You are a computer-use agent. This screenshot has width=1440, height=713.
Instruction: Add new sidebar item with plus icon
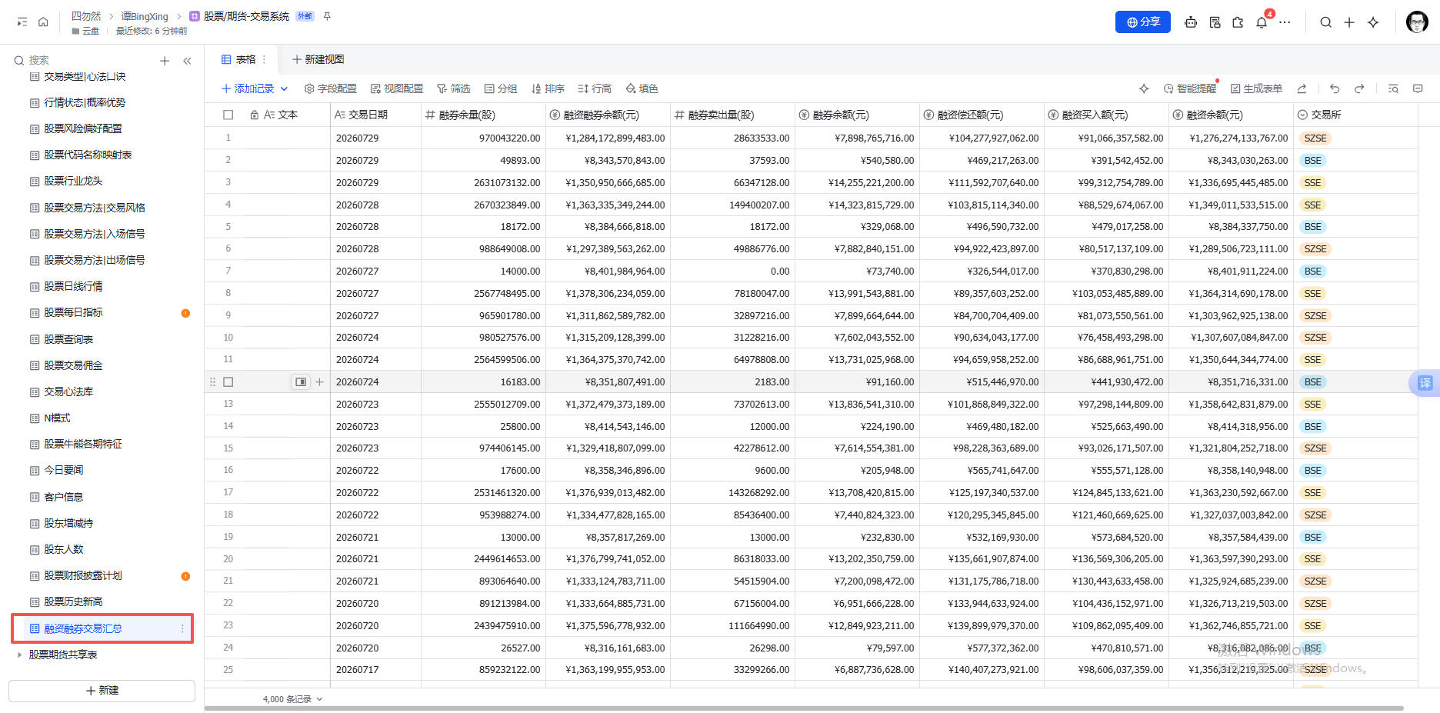[164, 61]
